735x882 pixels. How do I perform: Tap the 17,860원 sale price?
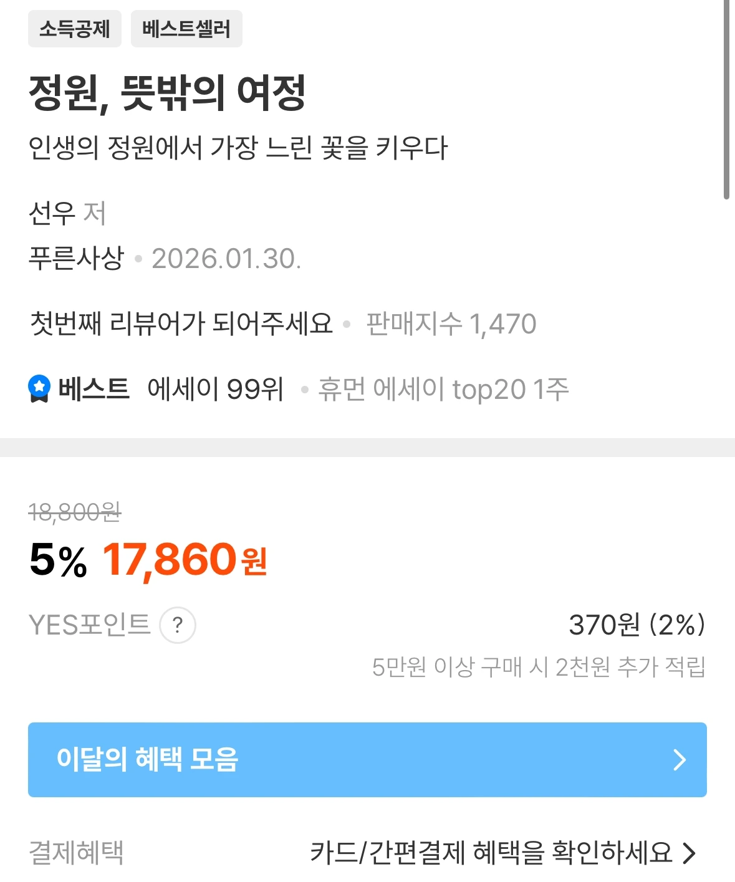(185, 560)
